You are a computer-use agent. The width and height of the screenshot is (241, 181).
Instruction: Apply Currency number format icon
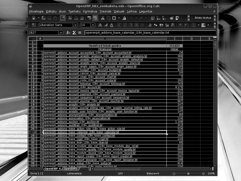[150, 25]
